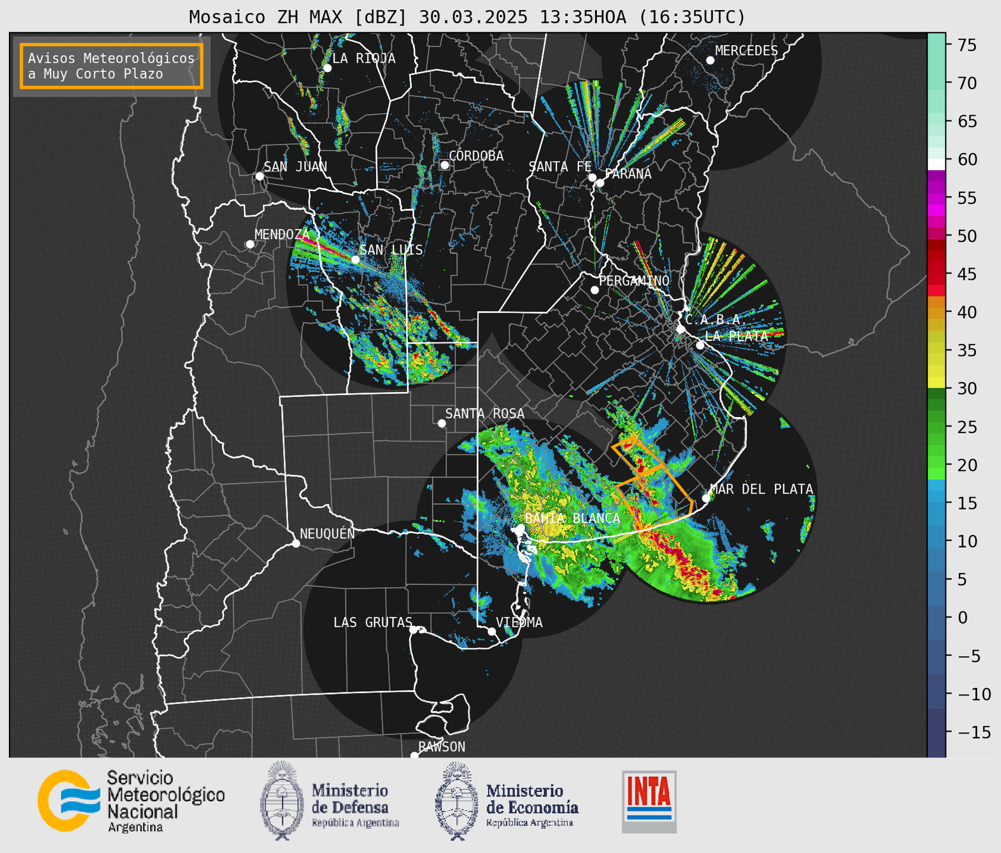The width and height of the screenshot is (1001, 853).
Task: Click the Pergamino city marker
Action: click(x=595, y=290)
